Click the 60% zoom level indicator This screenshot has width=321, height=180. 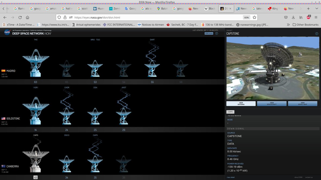pos(246,17)
